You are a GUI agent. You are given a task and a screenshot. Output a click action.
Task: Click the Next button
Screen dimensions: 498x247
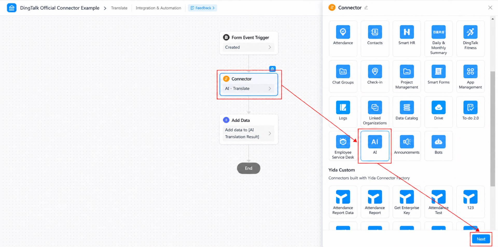point(481,239)
